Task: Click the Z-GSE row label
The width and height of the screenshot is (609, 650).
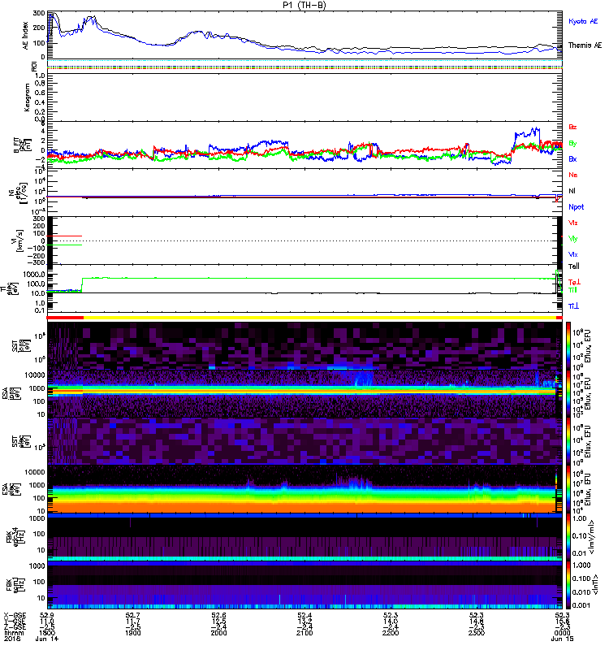Action: coord(15,626)
